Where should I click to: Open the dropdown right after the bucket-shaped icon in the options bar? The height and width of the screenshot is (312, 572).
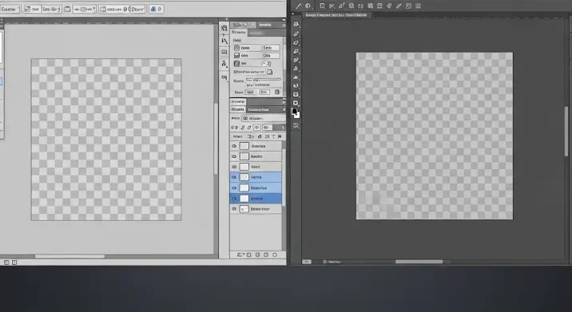coord(85,9)
